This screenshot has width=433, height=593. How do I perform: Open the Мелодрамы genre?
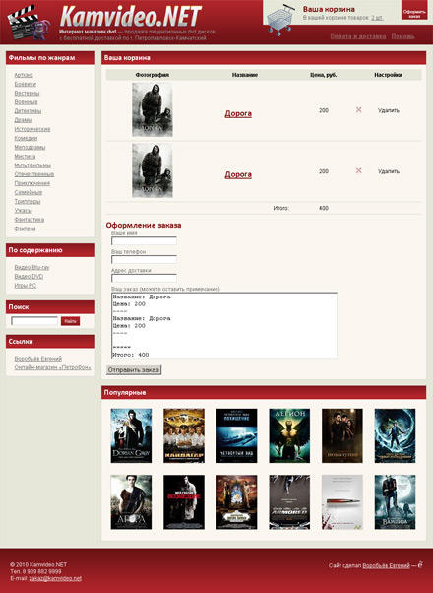[30, 147]
